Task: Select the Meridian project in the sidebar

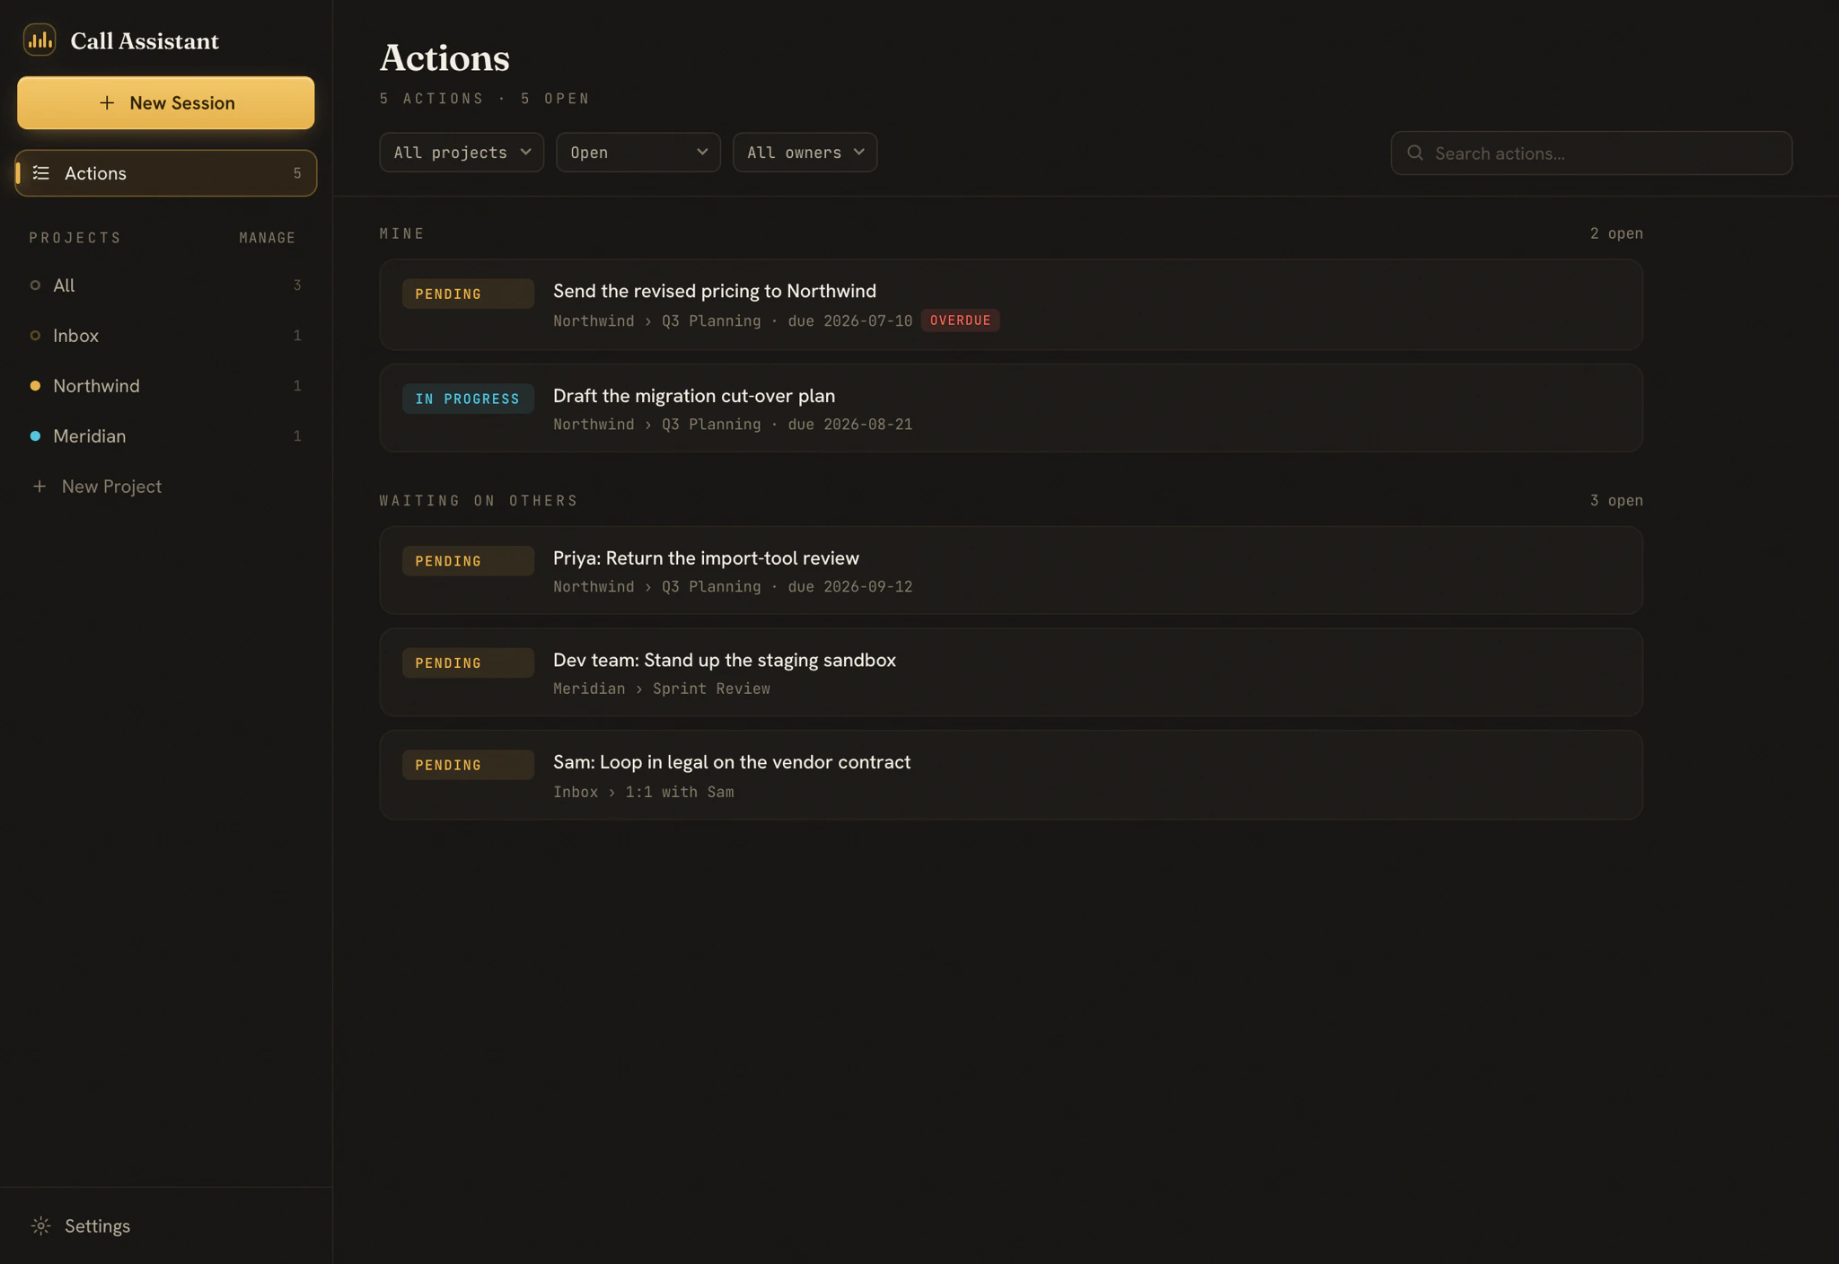Action: [166, 436]
